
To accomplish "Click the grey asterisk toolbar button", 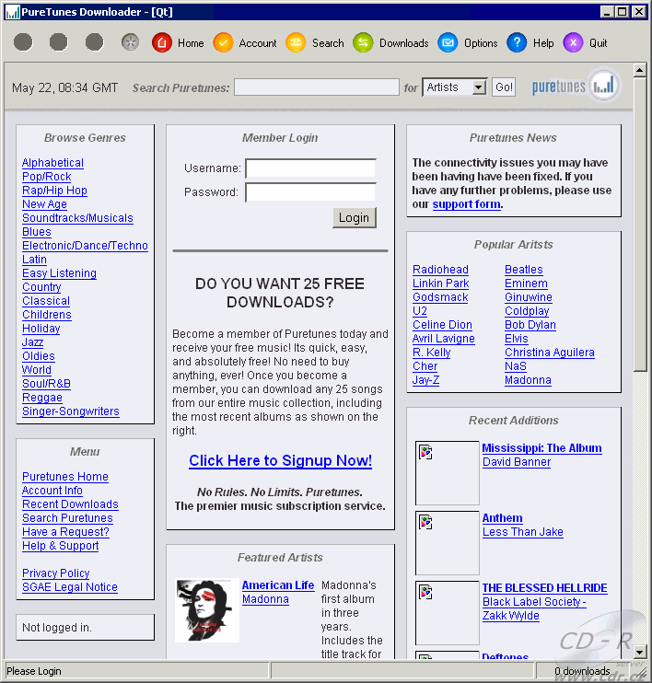I will coord(130,42).
